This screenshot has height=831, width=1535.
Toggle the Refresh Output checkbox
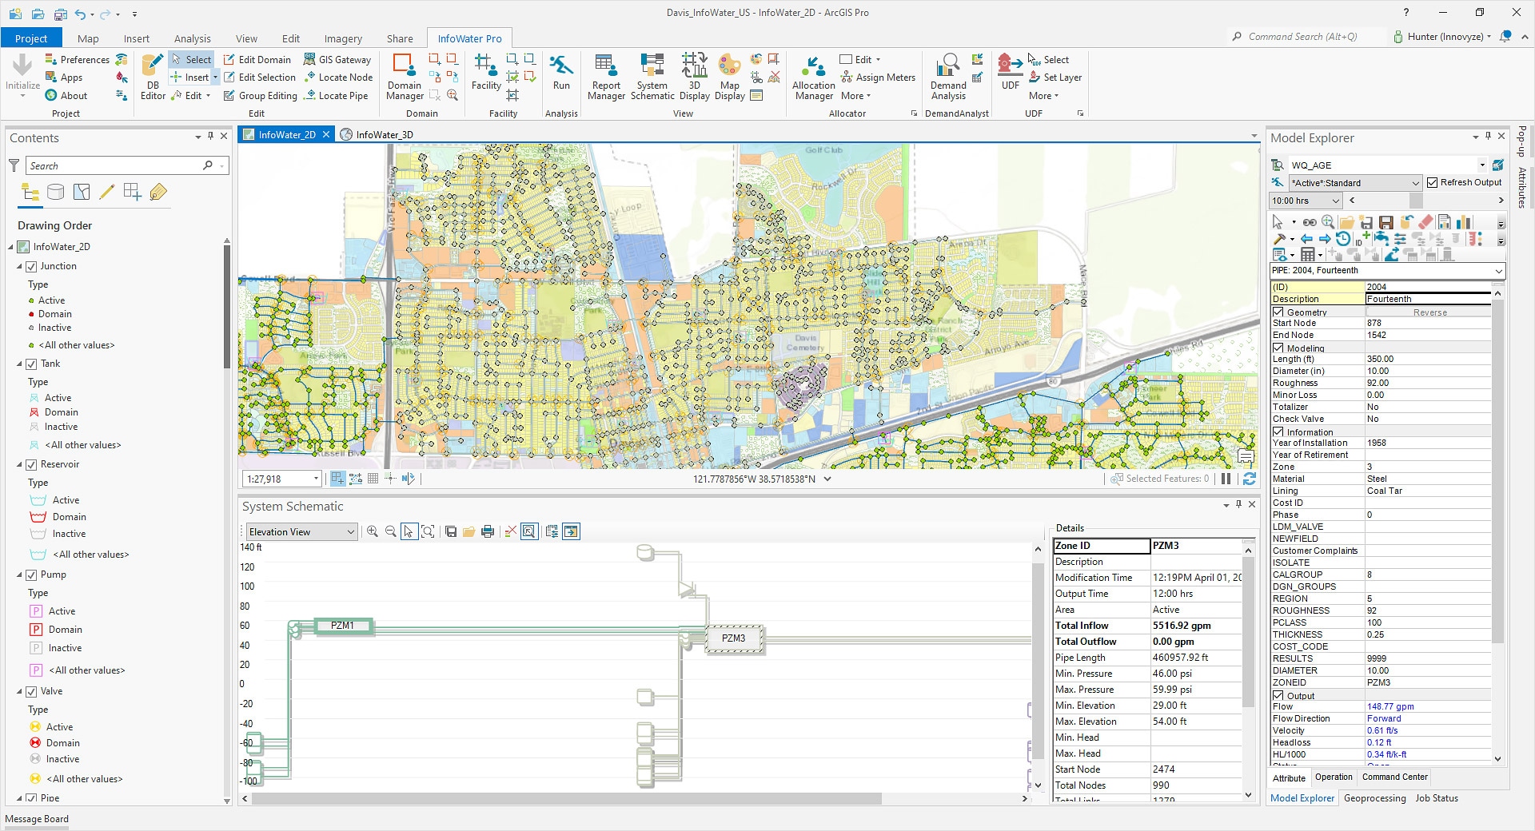pyautogui.click(x=1433, y=183)
